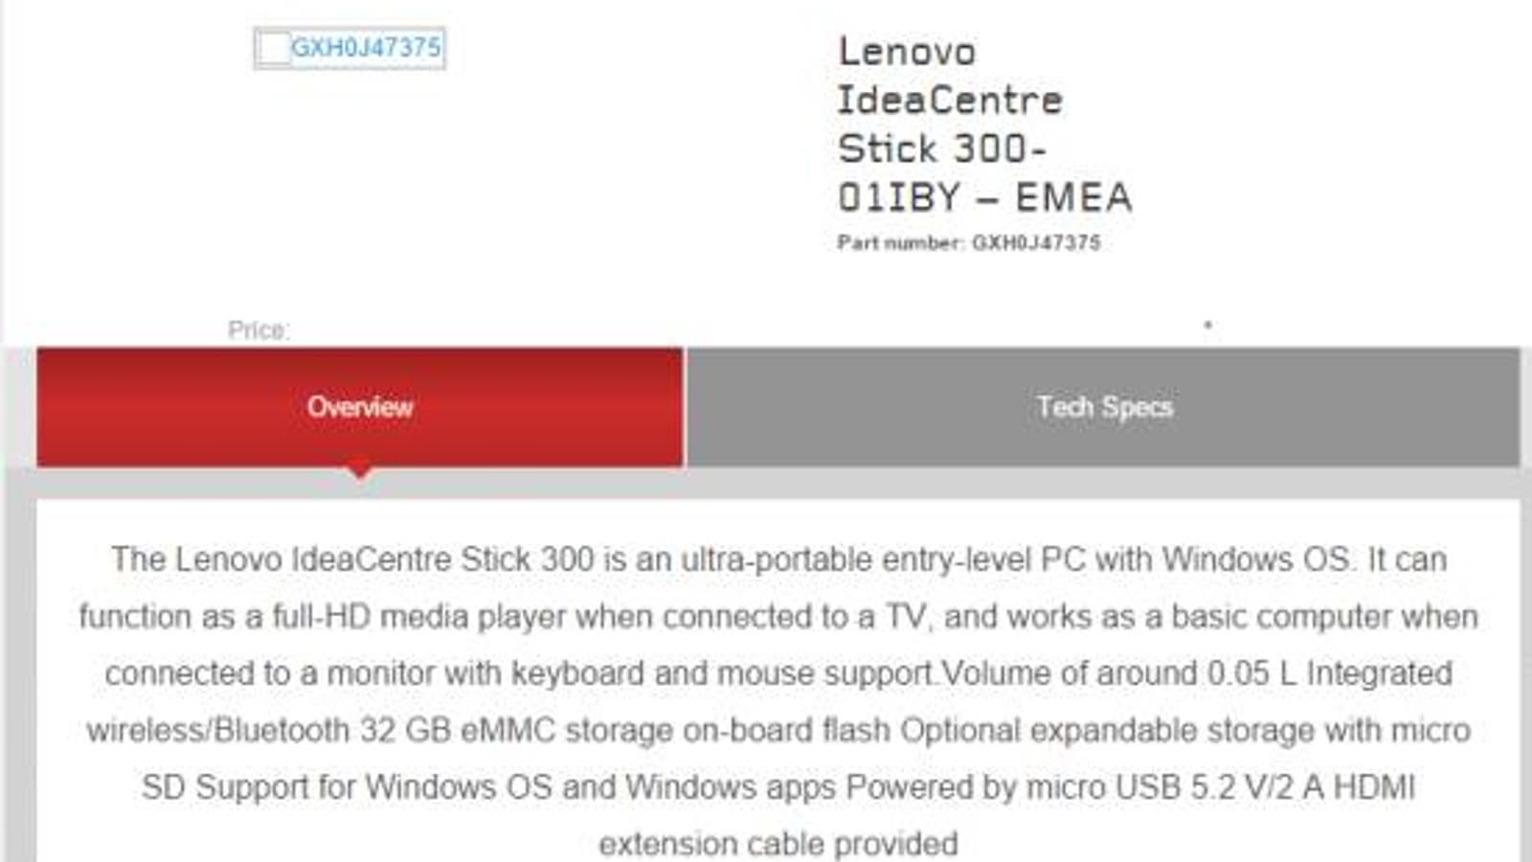Click the Part number GXH0J47375 text
1532x862 pixels.
tap(968, 243)
